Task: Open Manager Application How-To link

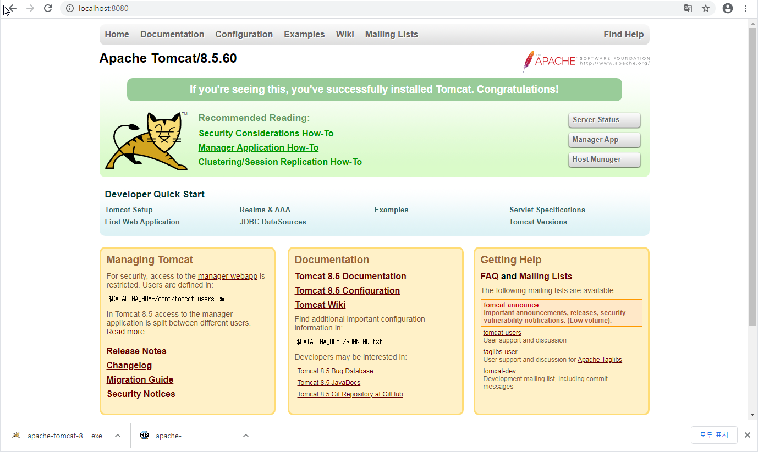Action: coord(259,147)
